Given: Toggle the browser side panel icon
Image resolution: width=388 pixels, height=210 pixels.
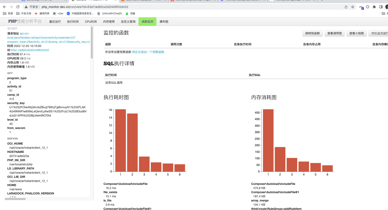Looking at the screenshot, I should tap(381, 7).
